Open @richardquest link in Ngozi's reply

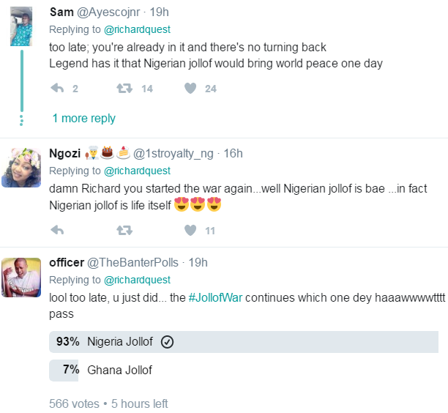tap(138, 171)
